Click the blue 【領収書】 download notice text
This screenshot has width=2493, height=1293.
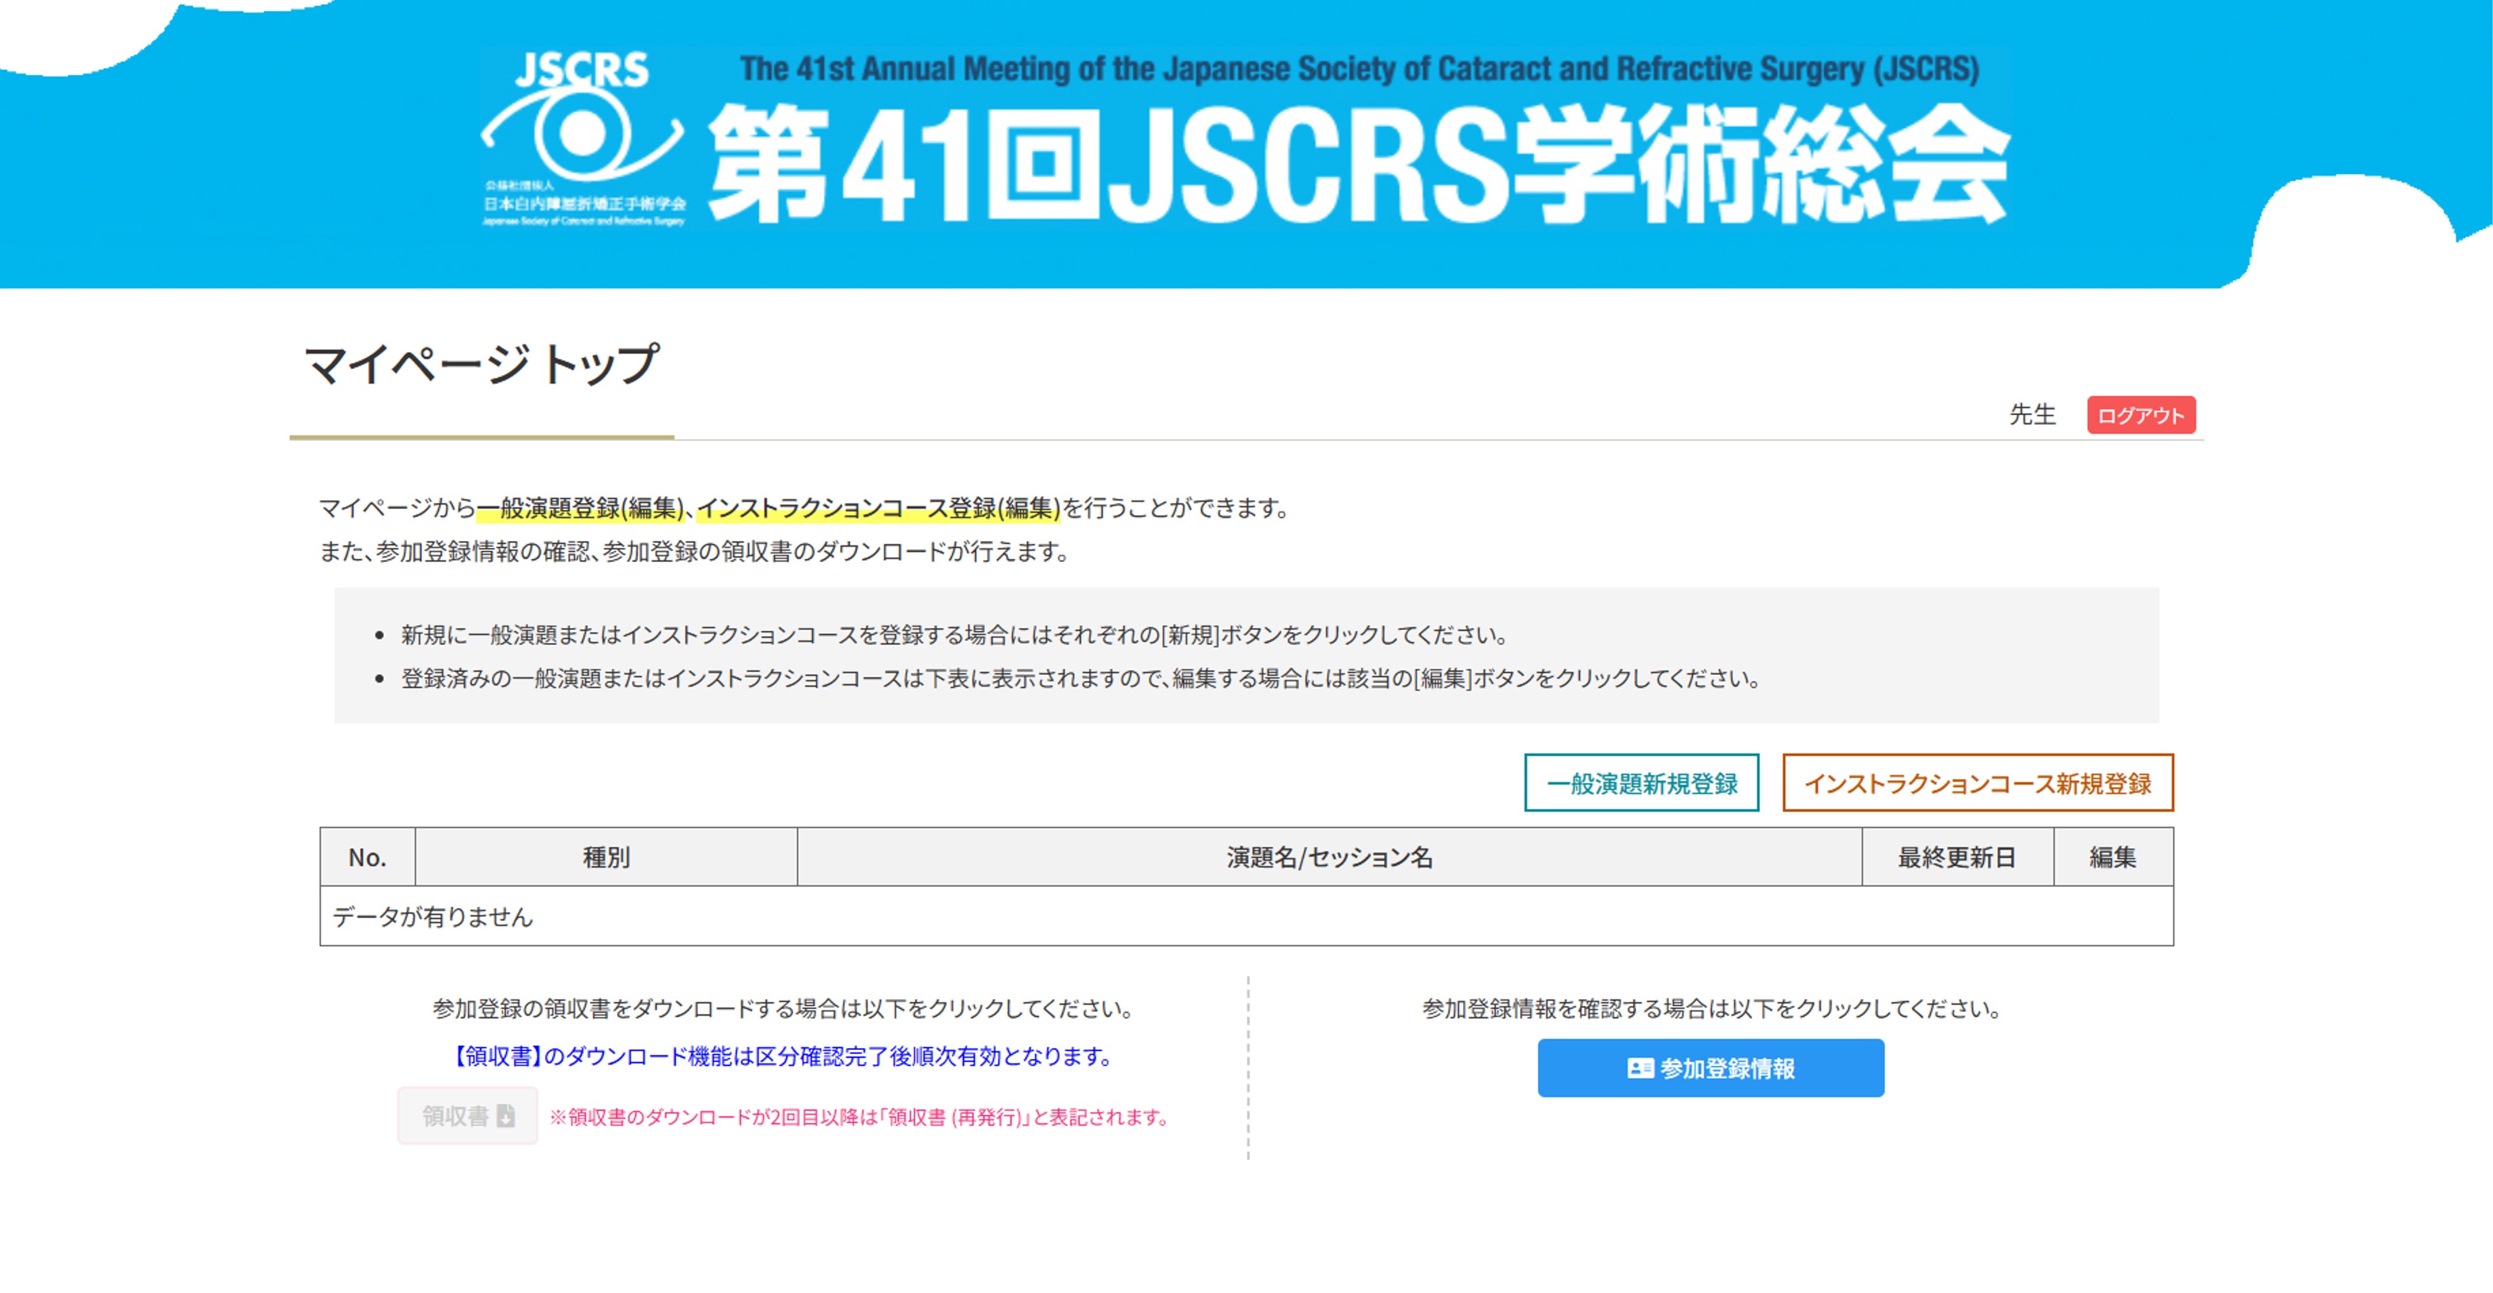point(783,1056)
